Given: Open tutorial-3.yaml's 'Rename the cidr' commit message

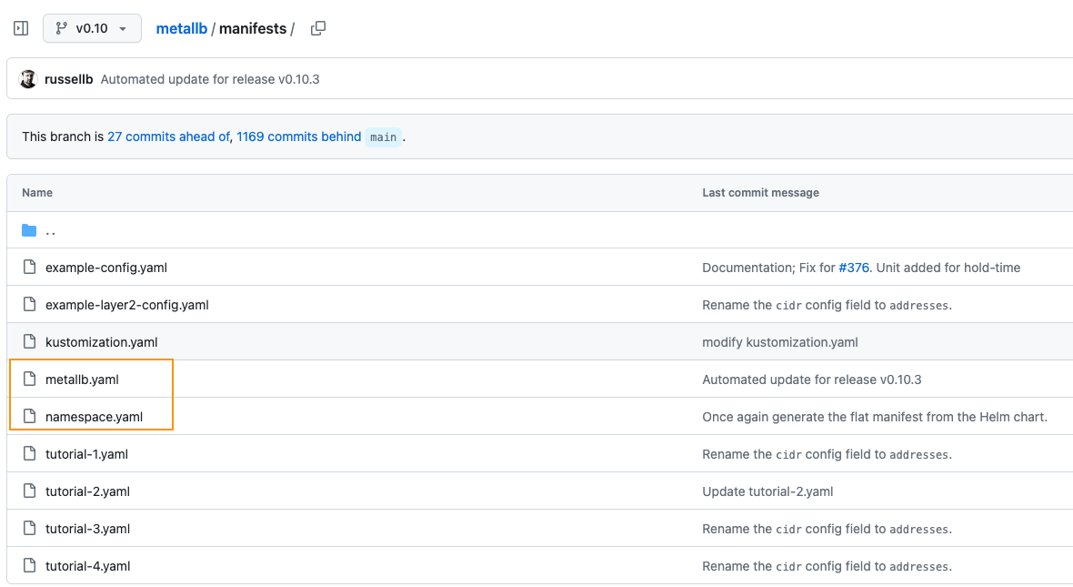Looking at the screenshot, I should 827,529.
